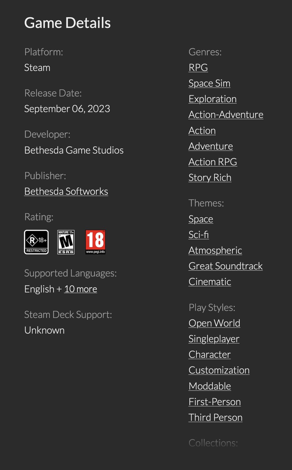Select the Sci-fi theme
This screenshot has width=292, height=470.
coord(199,235)
